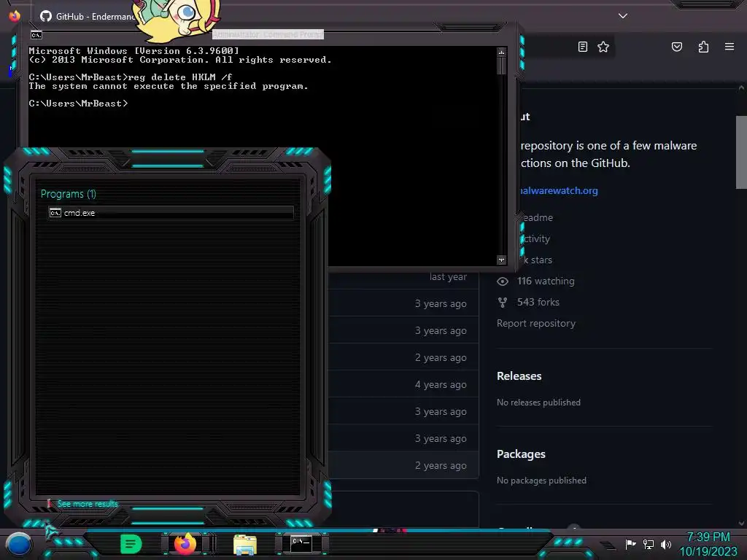Click 'No releases published' text
Image resolution: width=747 pixels, height=560 pixels.
(538, 402)
